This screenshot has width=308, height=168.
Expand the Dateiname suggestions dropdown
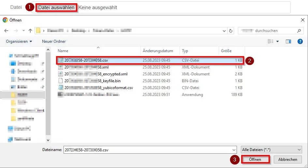click(x=233, y=149)
